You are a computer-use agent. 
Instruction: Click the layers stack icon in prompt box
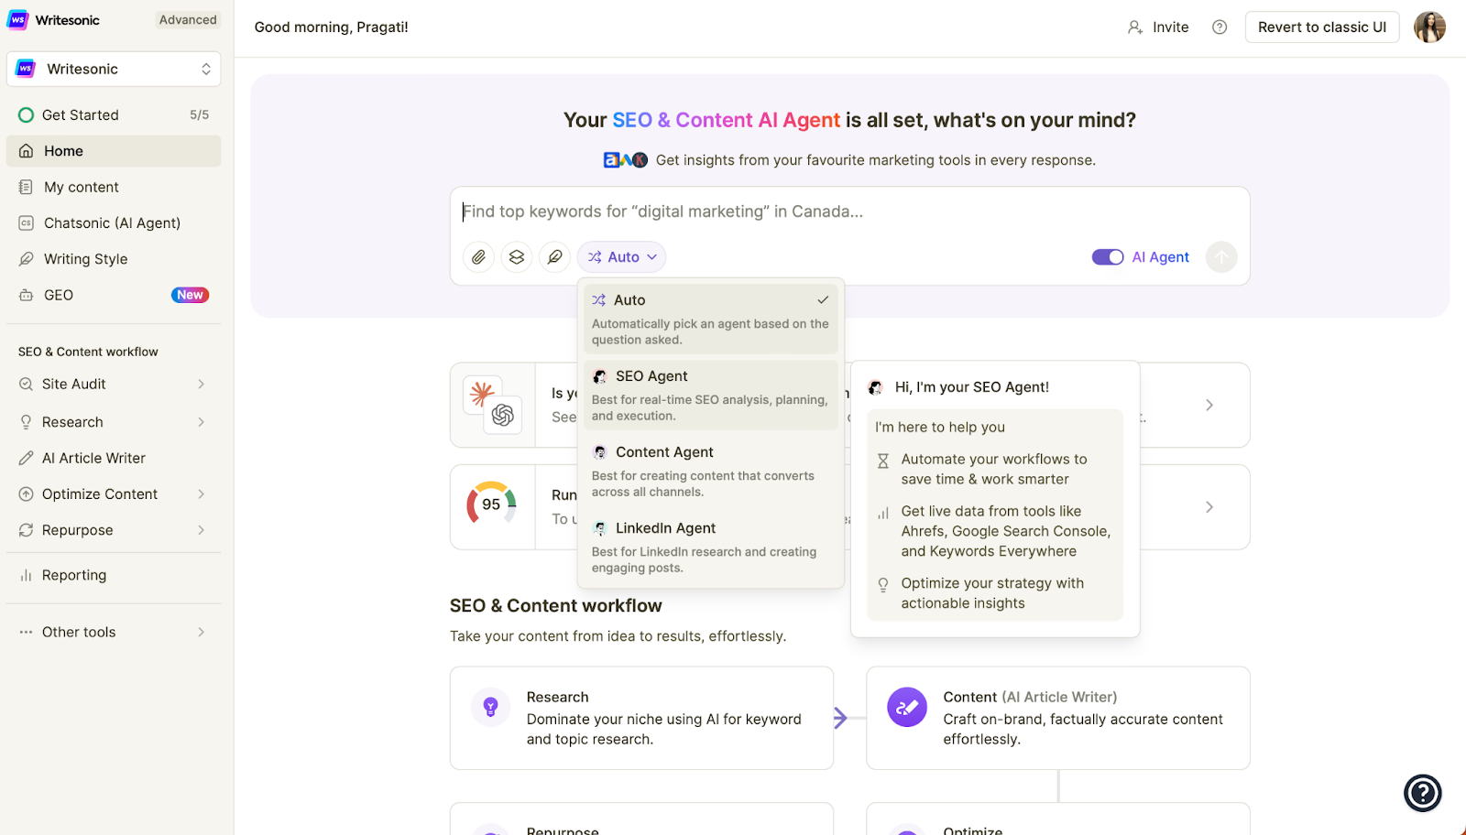click(x=517, y=257)
